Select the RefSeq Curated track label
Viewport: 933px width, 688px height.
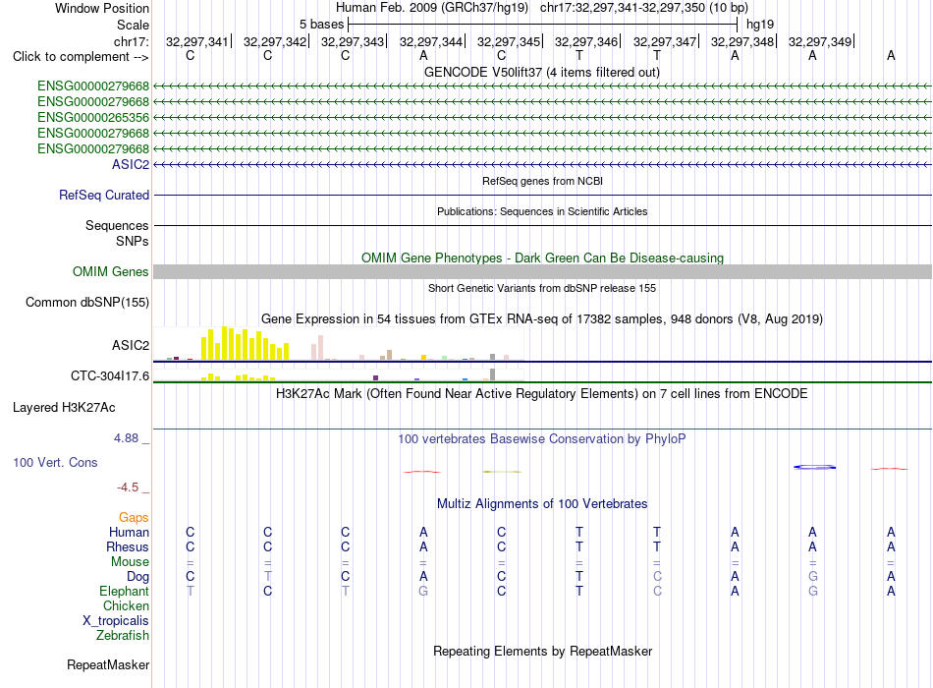[x=104, y=195]
